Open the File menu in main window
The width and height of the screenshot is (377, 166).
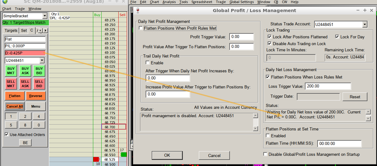pyautogui.click(x=133, y=2)
